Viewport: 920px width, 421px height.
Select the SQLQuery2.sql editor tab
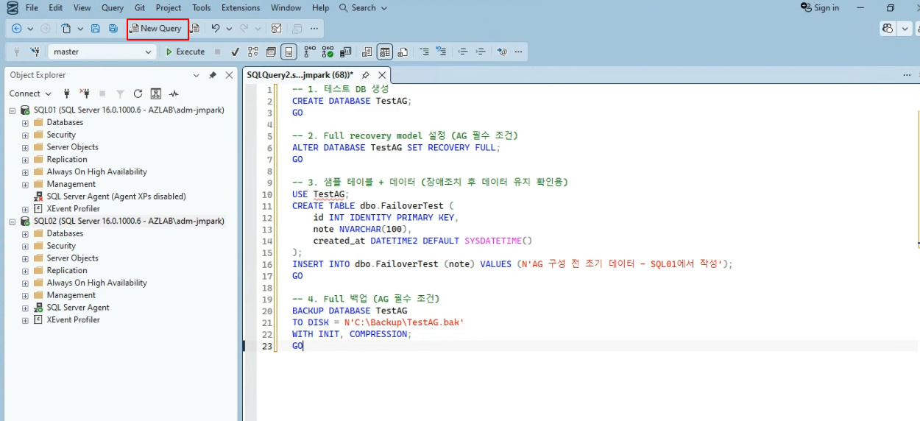click(x=300, y=75)
